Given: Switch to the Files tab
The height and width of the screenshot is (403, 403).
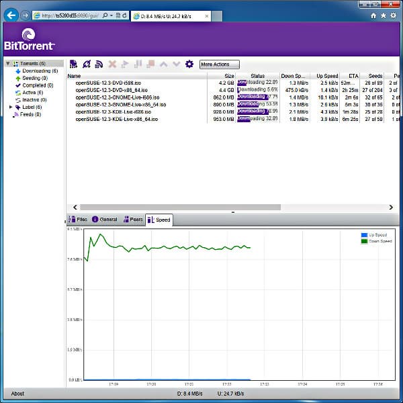Looking at the screenshot, I should click(77, 220).
